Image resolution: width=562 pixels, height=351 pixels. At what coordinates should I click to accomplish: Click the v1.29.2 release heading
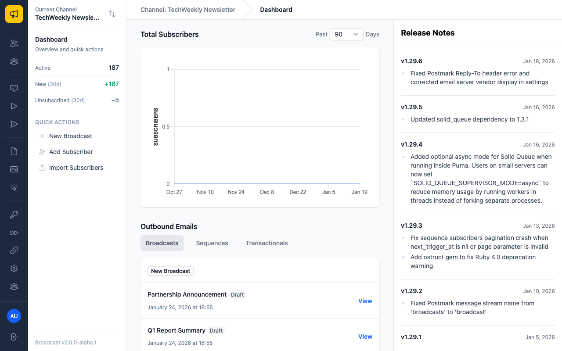[411, 291]
